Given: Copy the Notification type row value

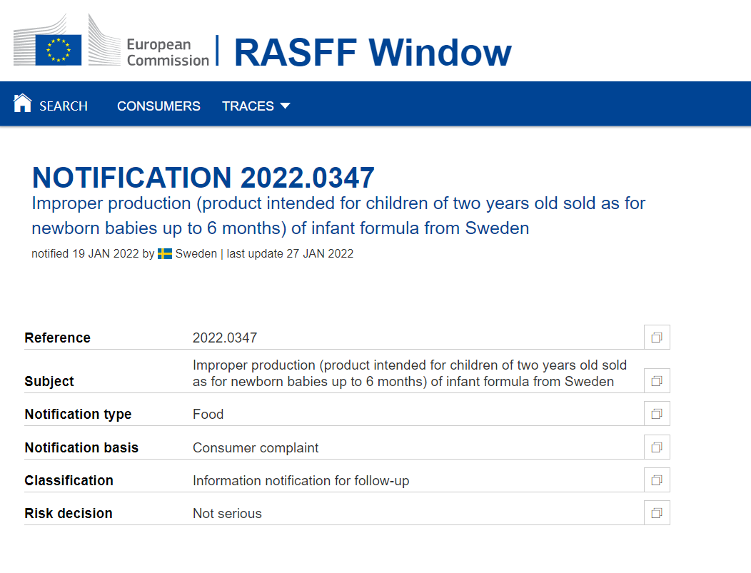Looking at the screenshot, I should 657,414.
